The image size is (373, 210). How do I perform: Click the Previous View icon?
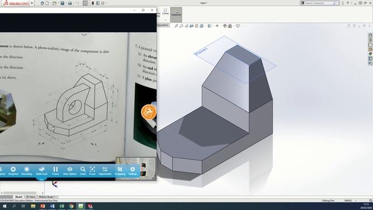click(186, 26)
